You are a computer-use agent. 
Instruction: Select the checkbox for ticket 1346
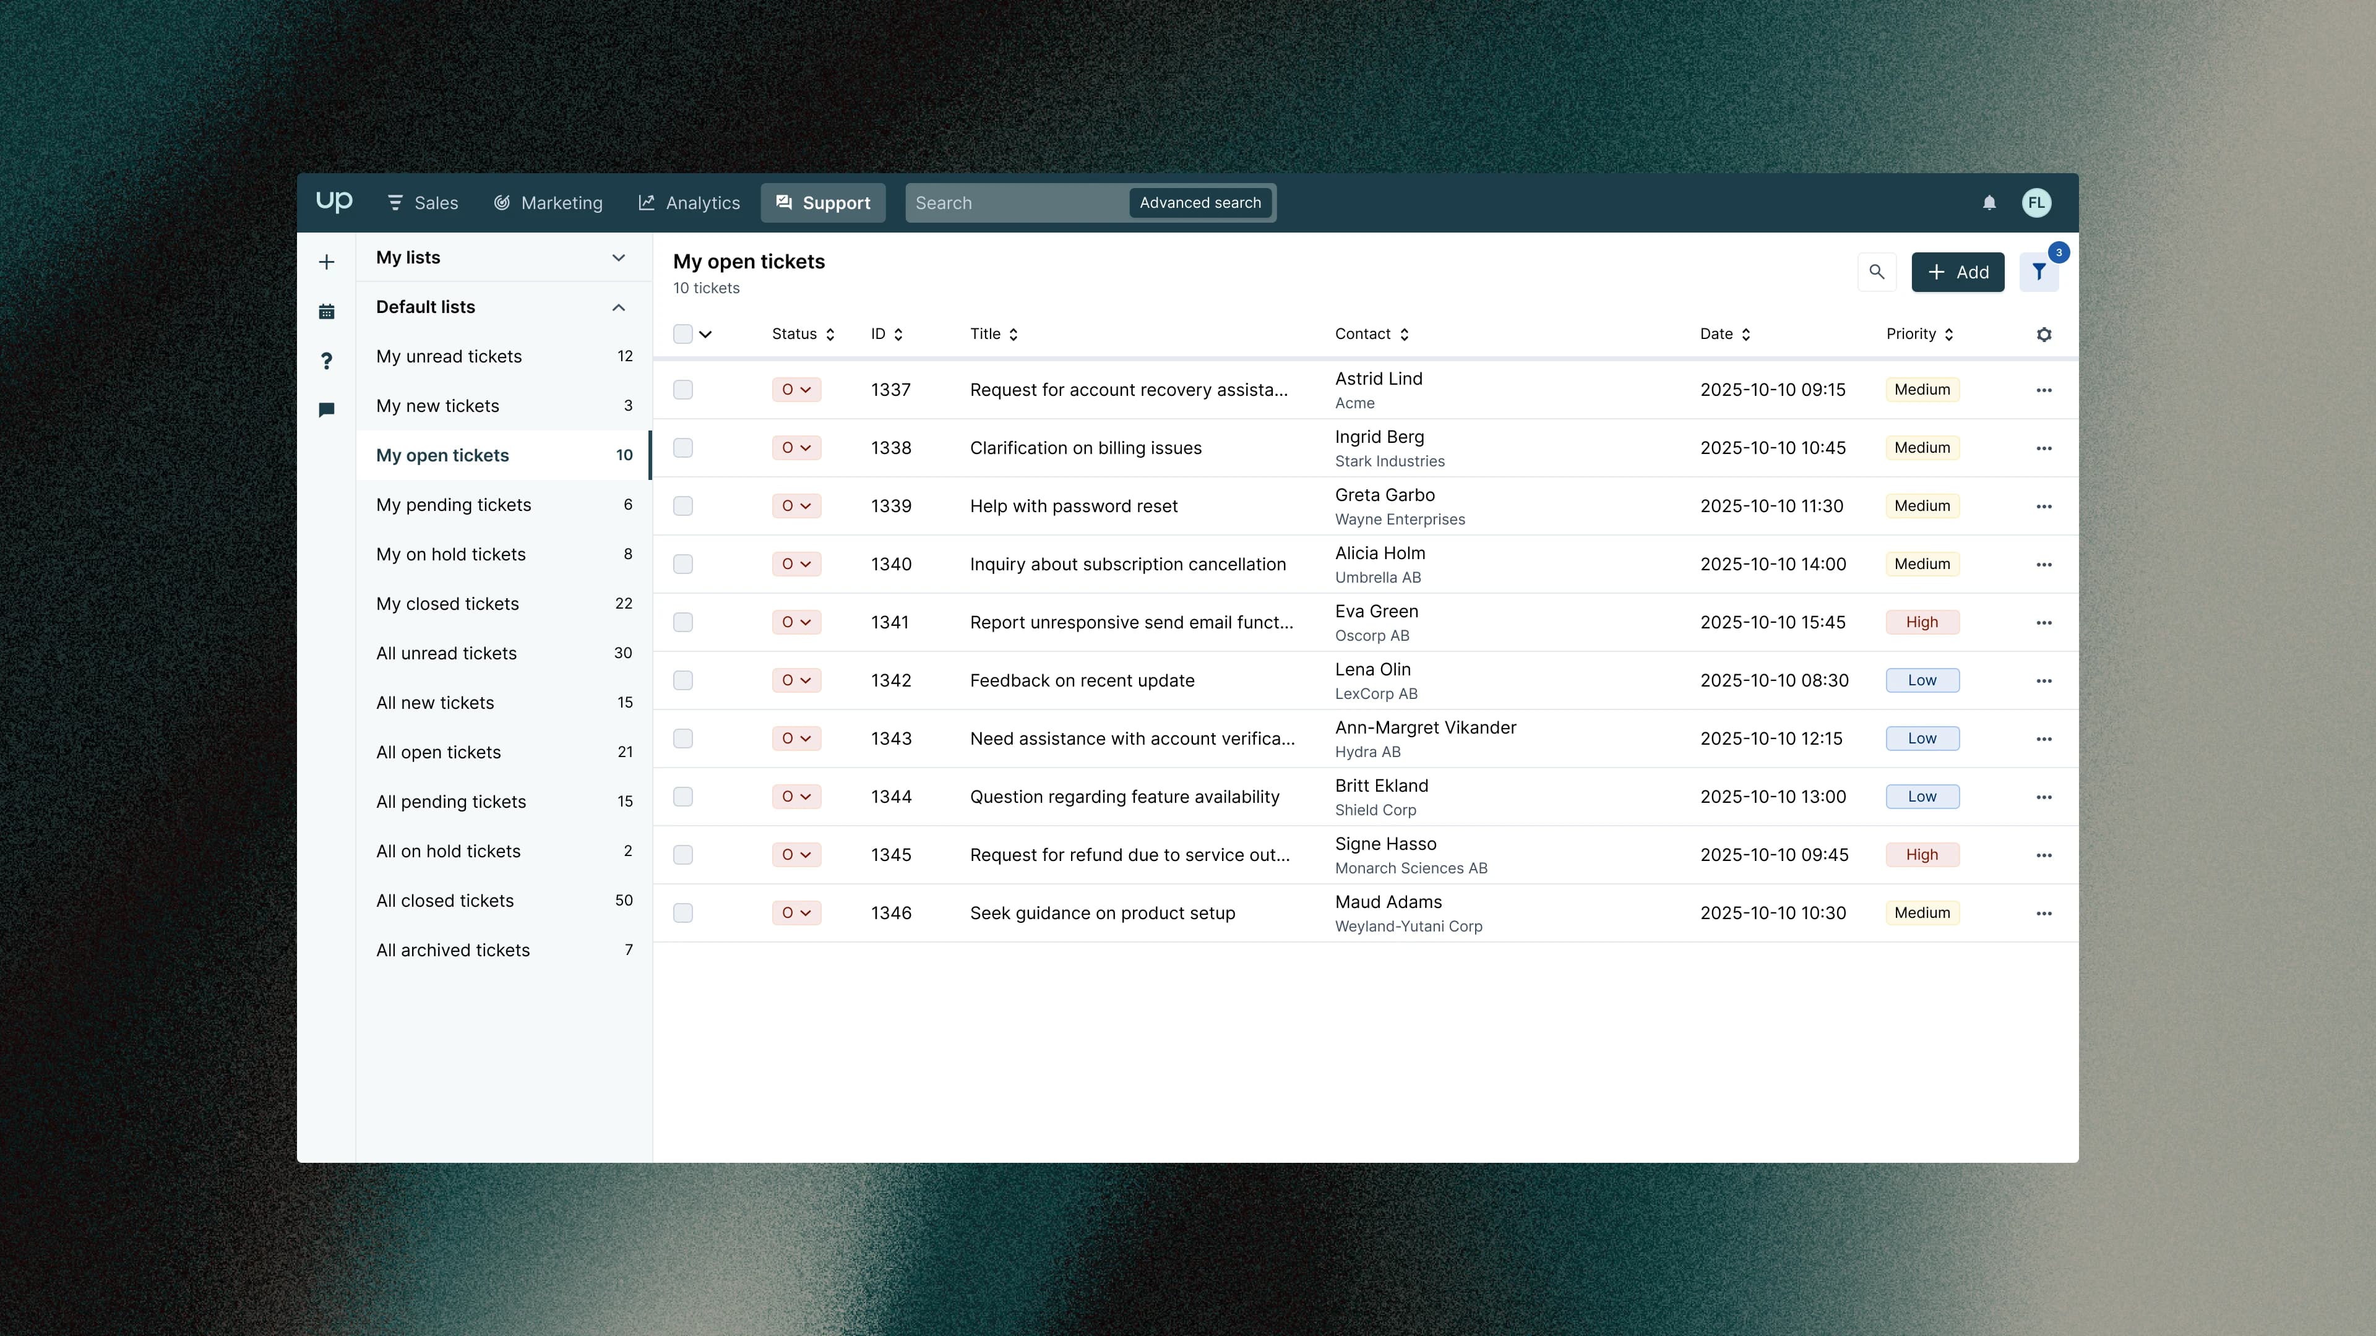tap(682, 913)
